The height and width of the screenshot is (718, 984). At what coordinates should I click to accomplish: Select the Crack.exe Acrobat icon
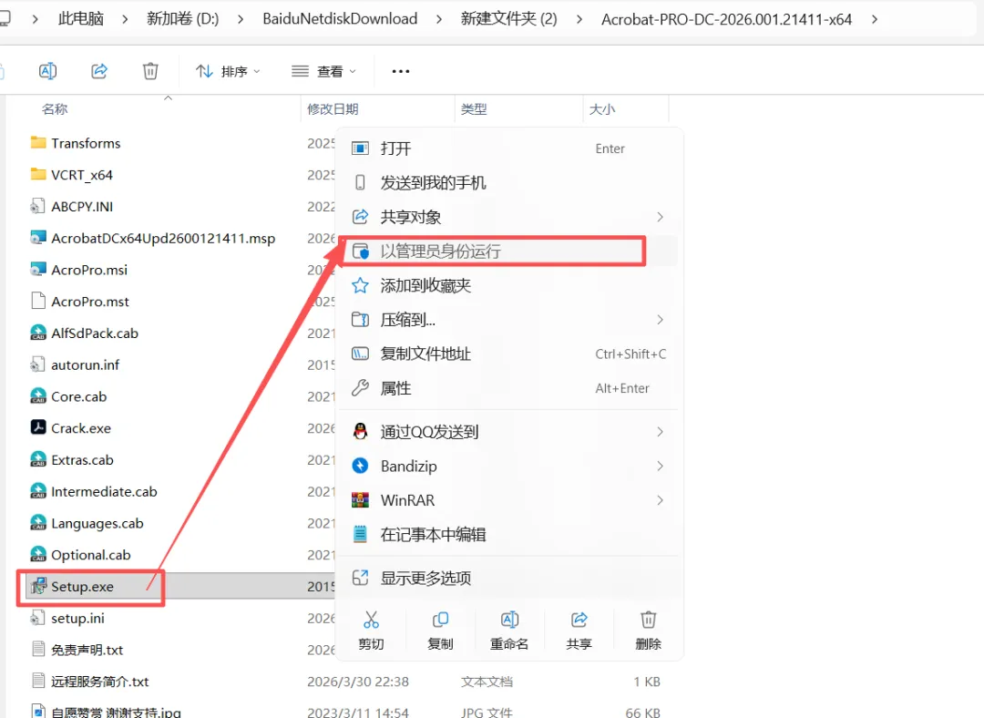38,426
